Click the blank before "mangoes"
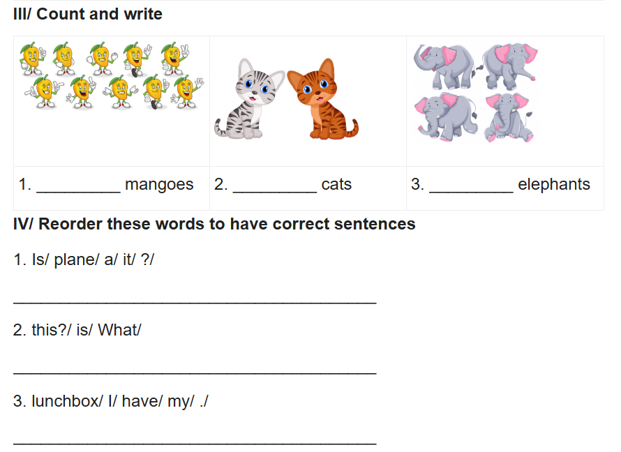Viewport: 621px width, 452px height. click(x=78, y=186)
